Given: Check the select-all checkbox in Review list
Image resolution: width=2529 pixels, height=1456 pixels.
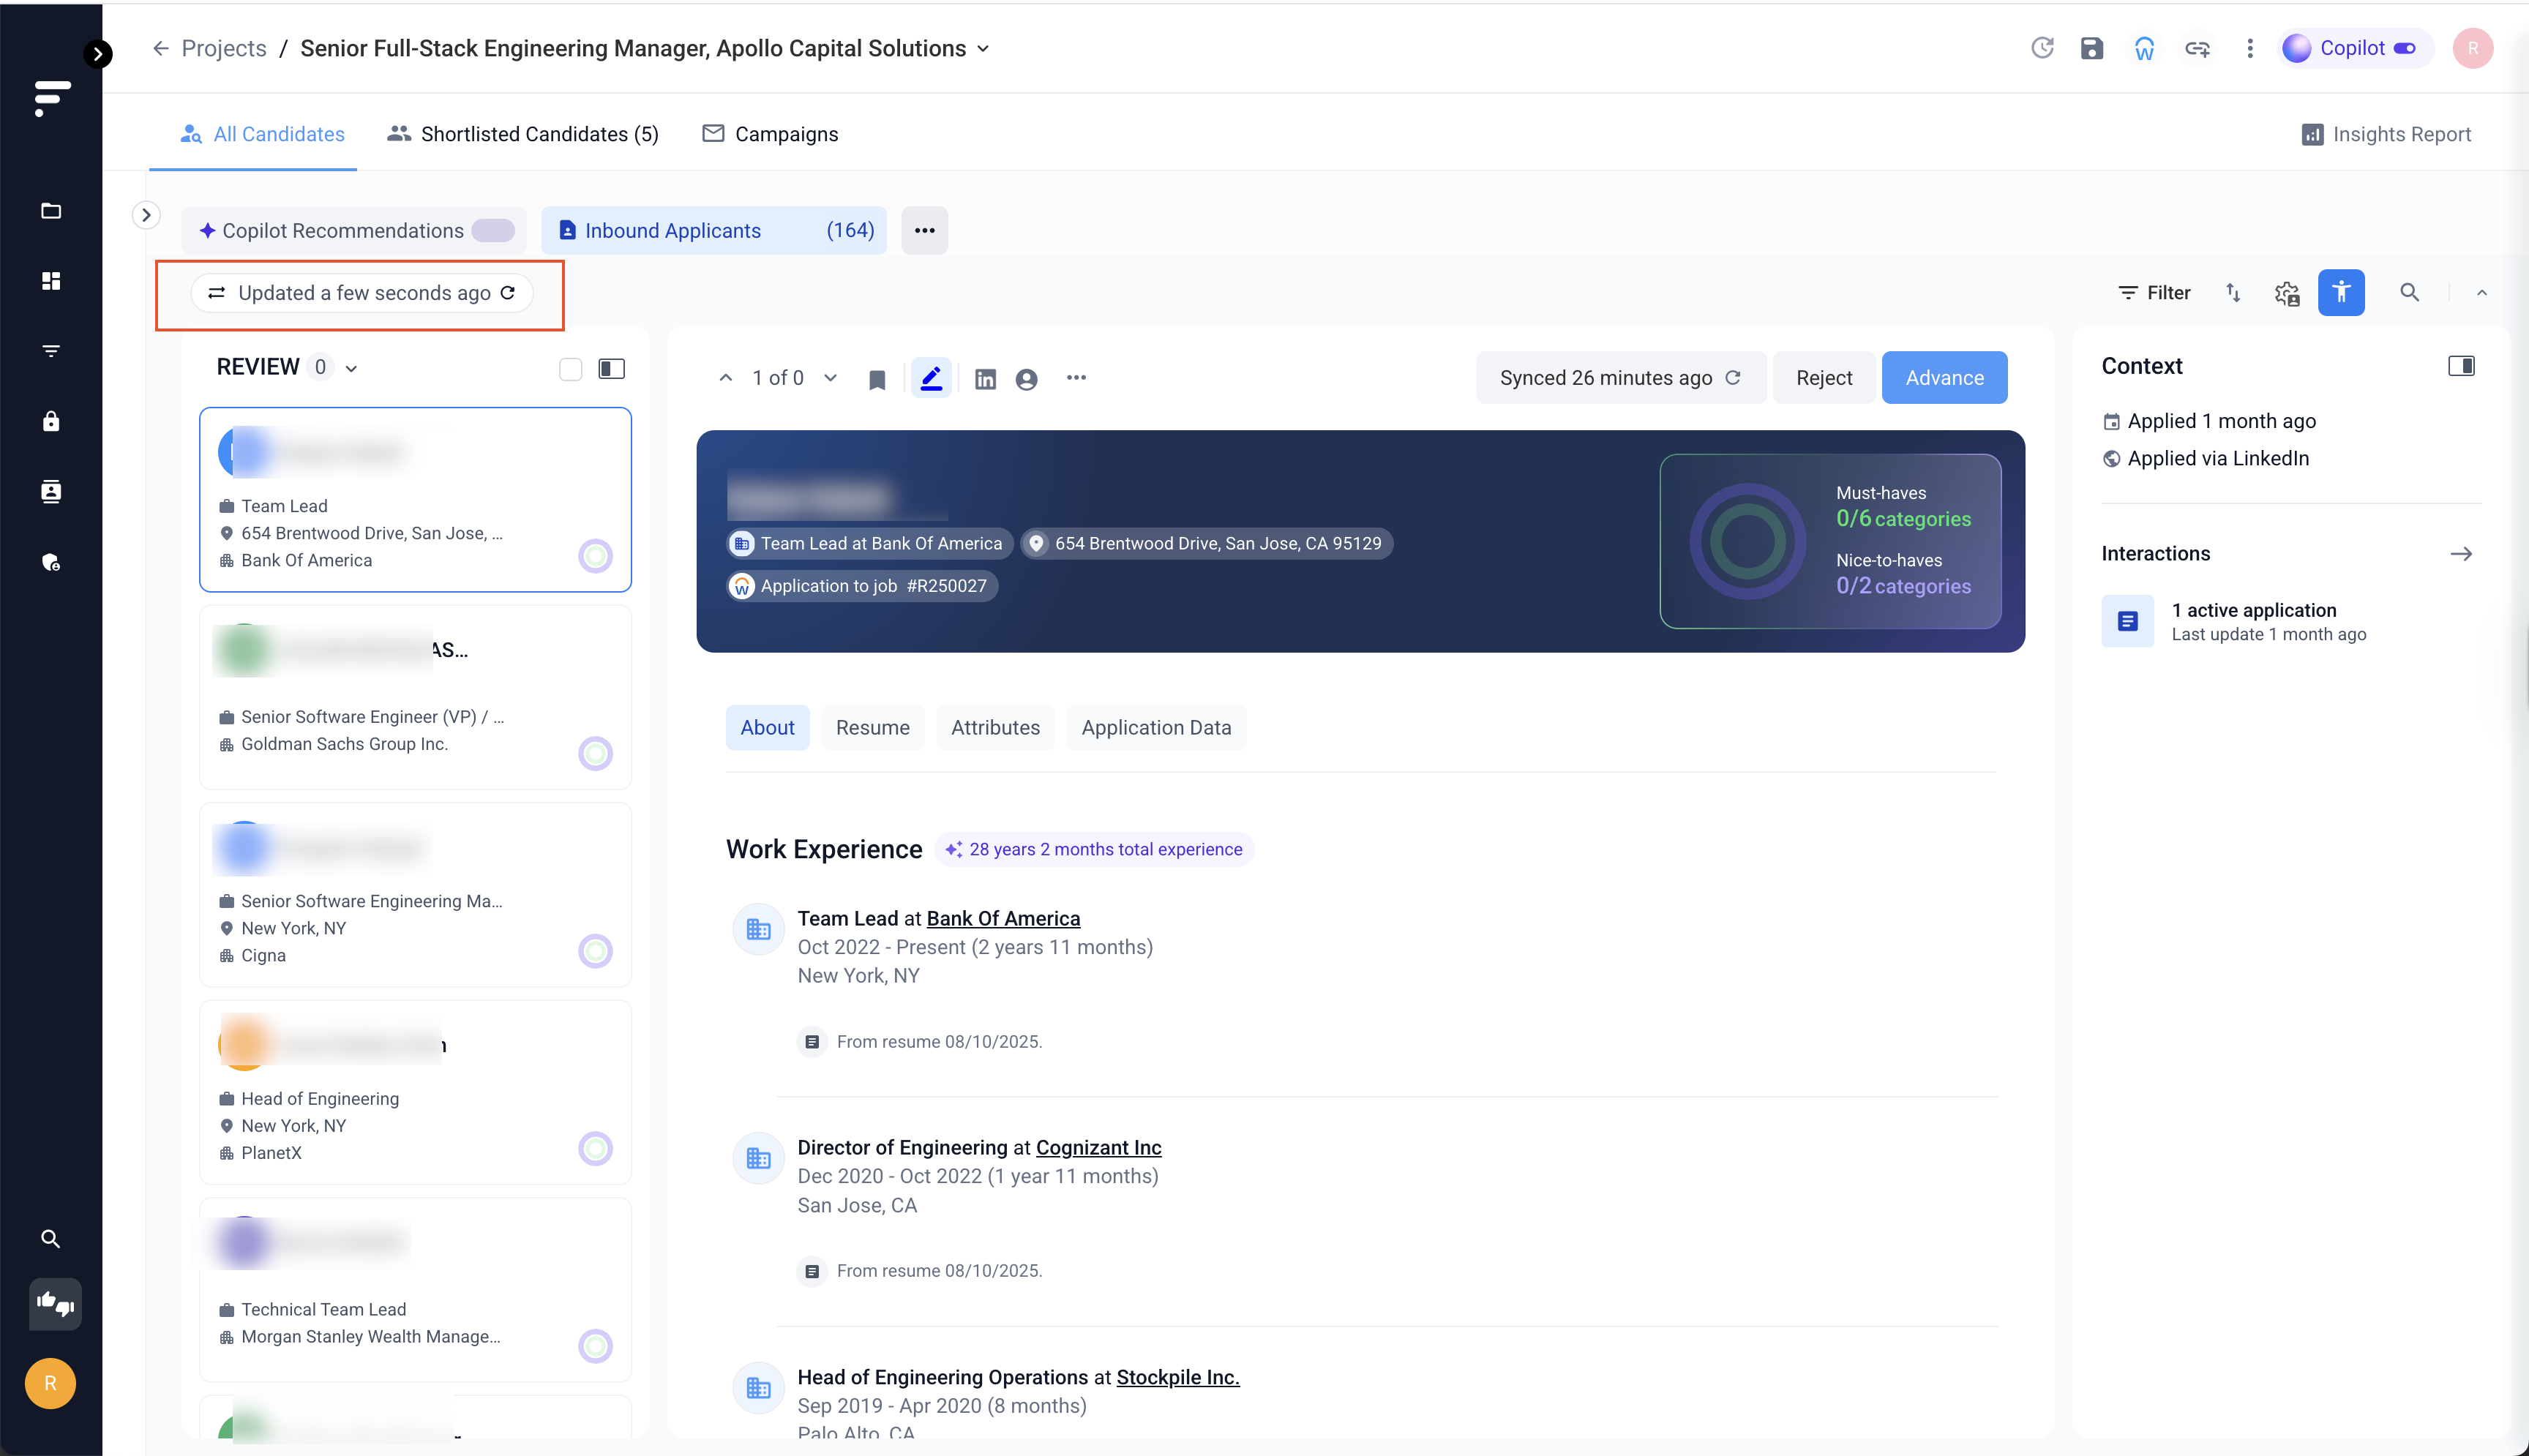Looking at the screenshot, I should (570, 369).
